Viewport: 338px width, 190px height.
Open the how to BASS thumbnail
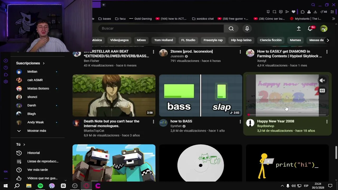click(201, 95)
